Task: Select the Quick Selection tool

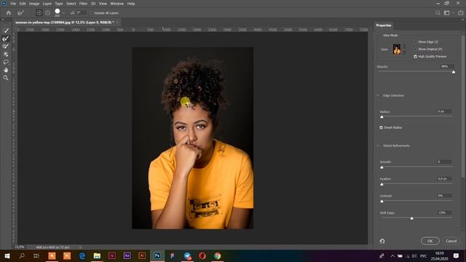Action: point(6,31)
